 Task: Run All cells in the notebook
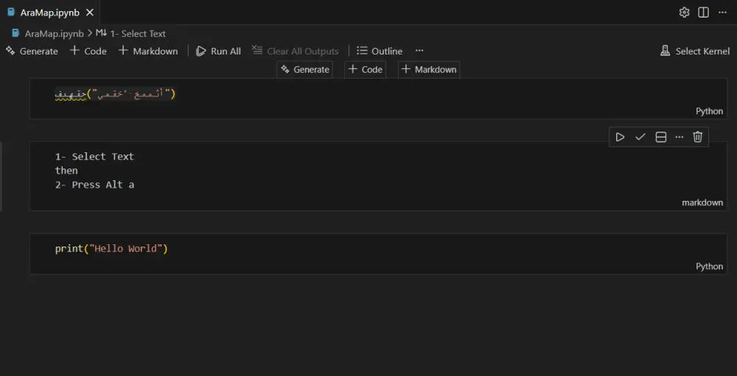pyautogui.click(x=218, y=51)
